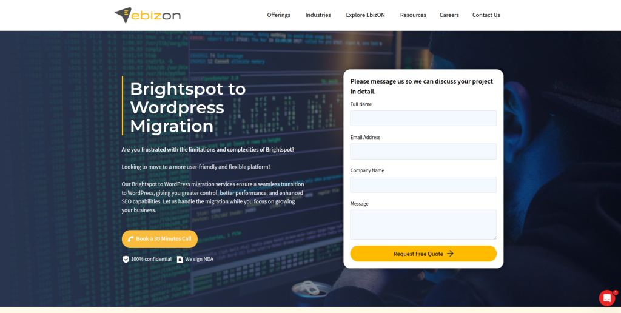
Task: Submit the Request Free Quote button
Action: coord(423,254)
